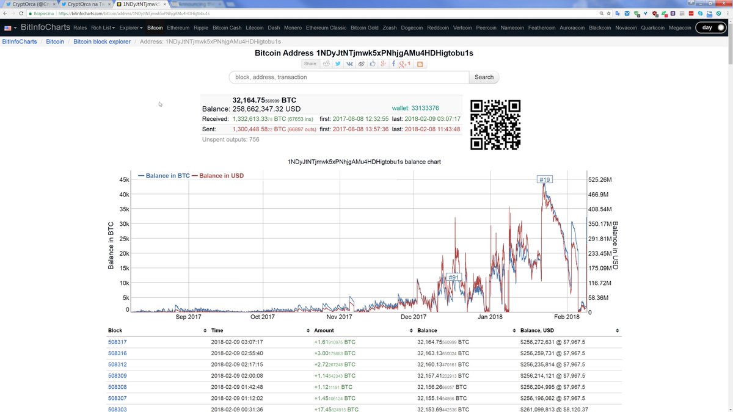Expand the Rich List dropdown

tap(103, 27)
